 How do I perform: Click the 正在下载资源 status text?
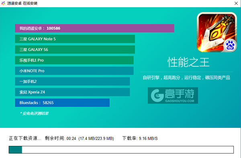click(25, 138)
